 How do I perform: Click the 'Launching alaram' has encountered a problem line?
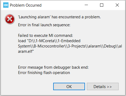[x=59, y=17]
